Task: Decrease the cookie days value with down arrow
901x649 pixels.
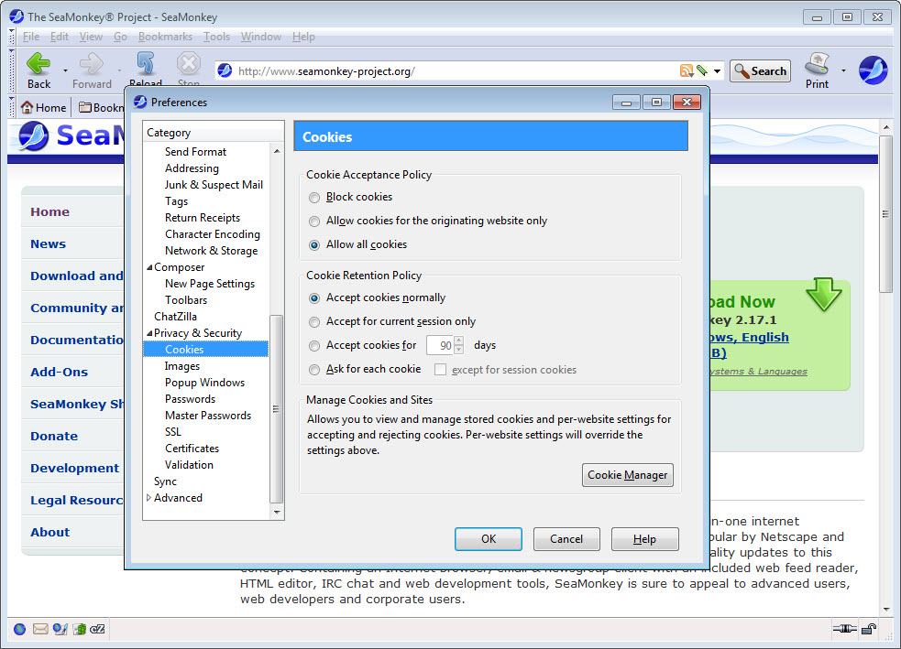Action: [x=458, y=350]
